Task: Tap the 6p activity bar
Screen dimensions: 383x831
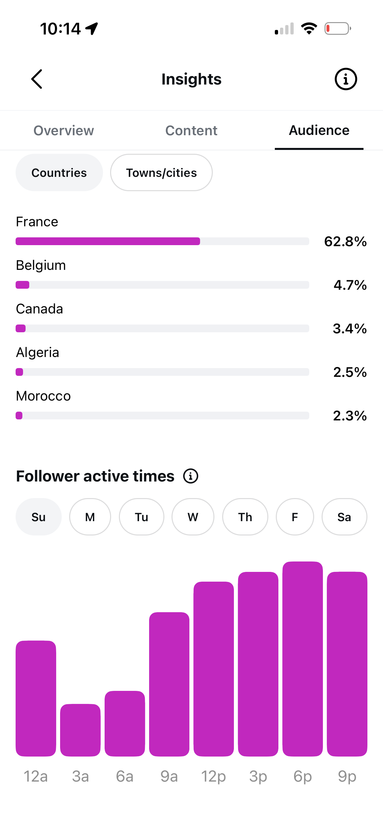Action: point(302,659)
